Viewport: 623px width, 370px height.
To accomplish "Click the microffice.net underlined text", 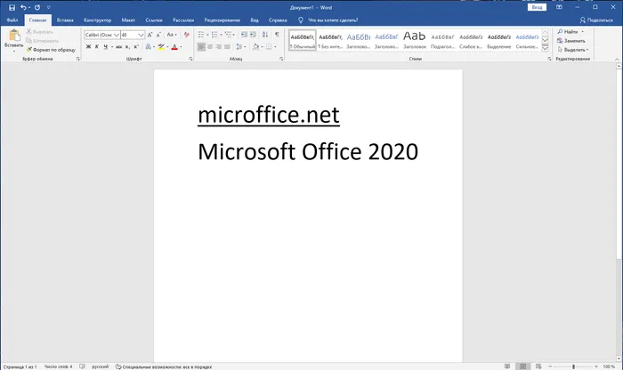I will pos(269,115).
